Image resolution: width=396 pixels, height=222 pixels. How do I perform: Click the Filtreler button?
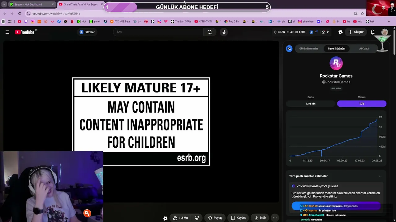pos(87,32)
